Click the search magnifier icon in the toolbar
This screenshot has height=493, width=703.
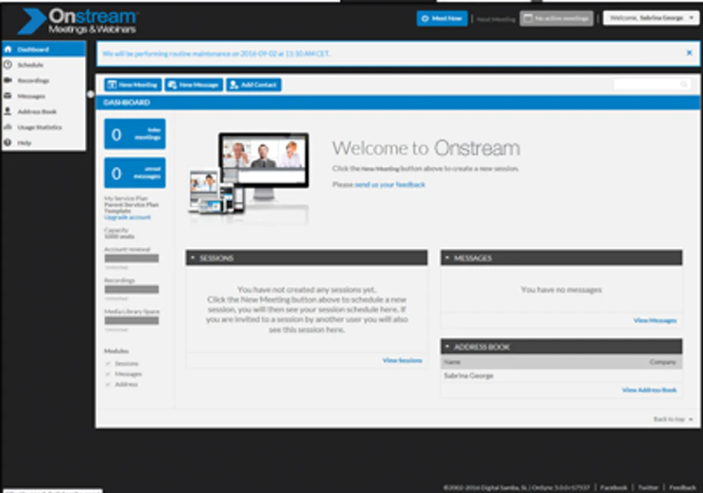684,84
